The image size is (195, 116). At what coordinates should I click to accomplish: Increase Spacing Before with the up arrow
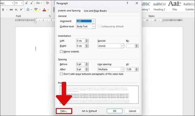87,63
